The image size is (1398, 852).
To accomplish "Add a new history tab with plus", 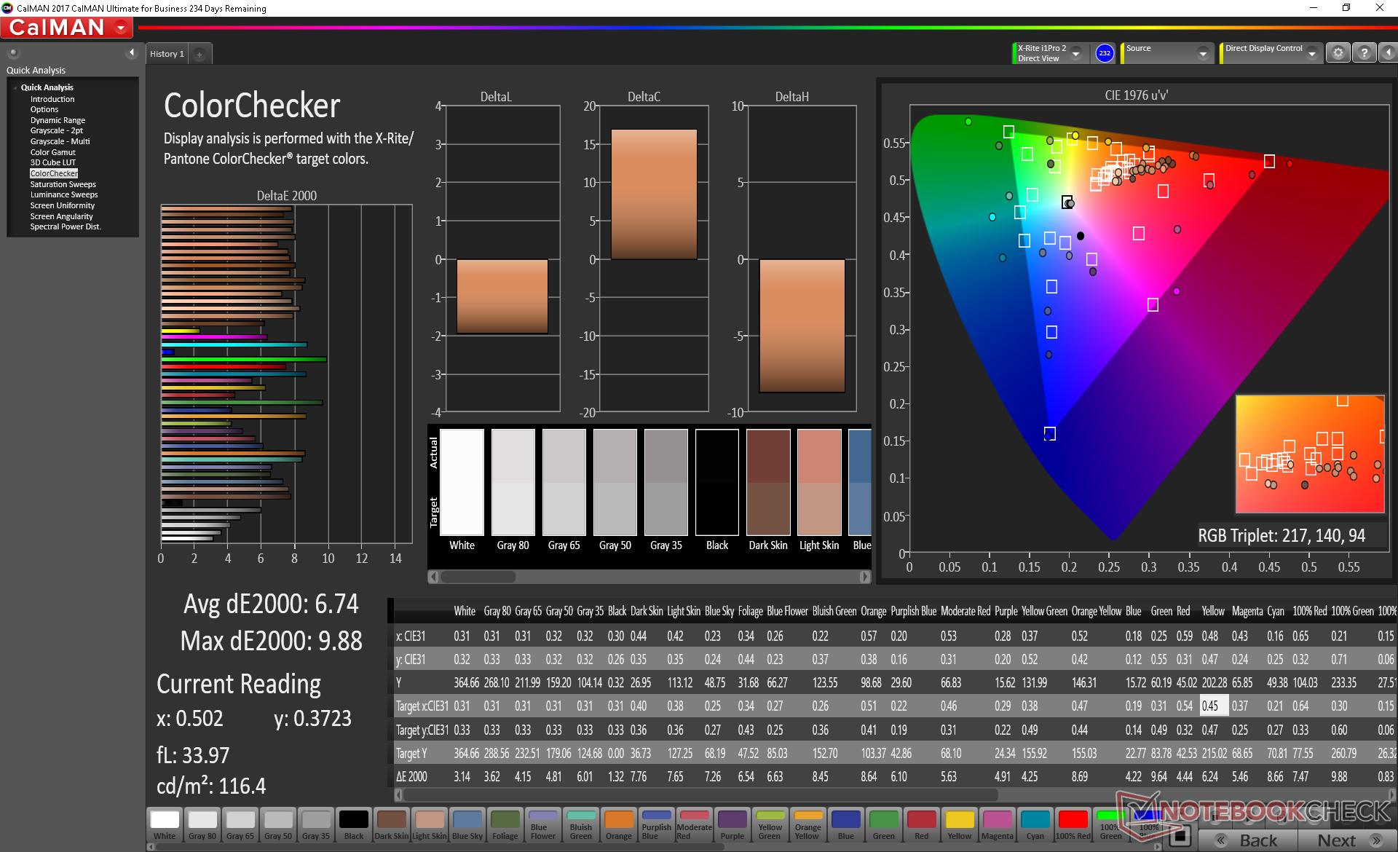I will tap(200, 55).
